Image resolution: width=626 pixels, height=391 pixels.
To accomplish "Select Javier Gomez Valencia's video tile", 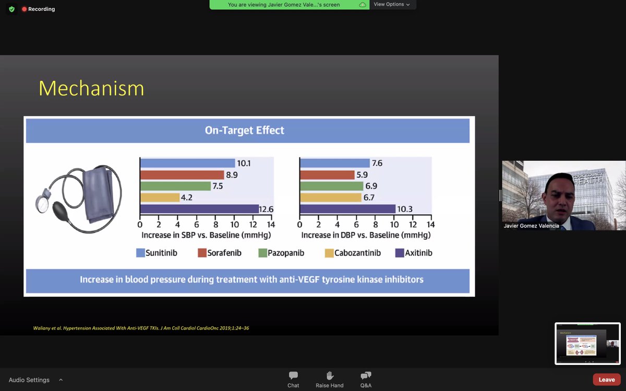I will tap(564, 195).
